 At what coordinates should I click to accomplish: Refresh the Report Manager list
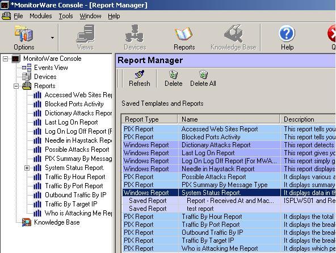140,78
